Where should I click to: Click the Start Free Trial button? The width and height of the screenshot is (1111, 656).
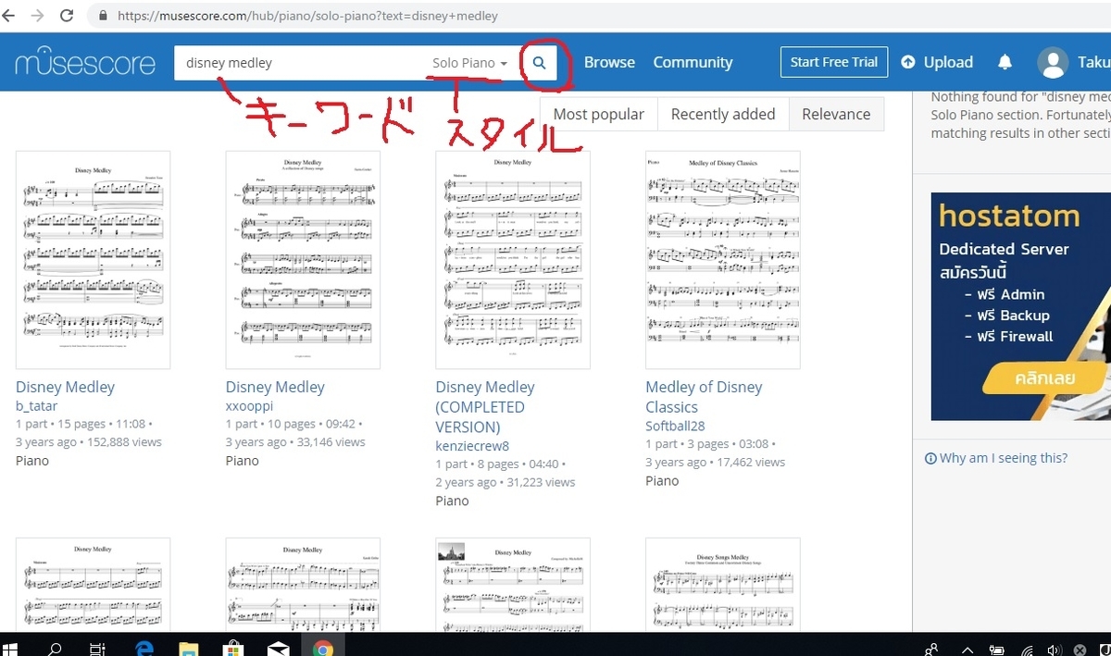coord(834,62)
